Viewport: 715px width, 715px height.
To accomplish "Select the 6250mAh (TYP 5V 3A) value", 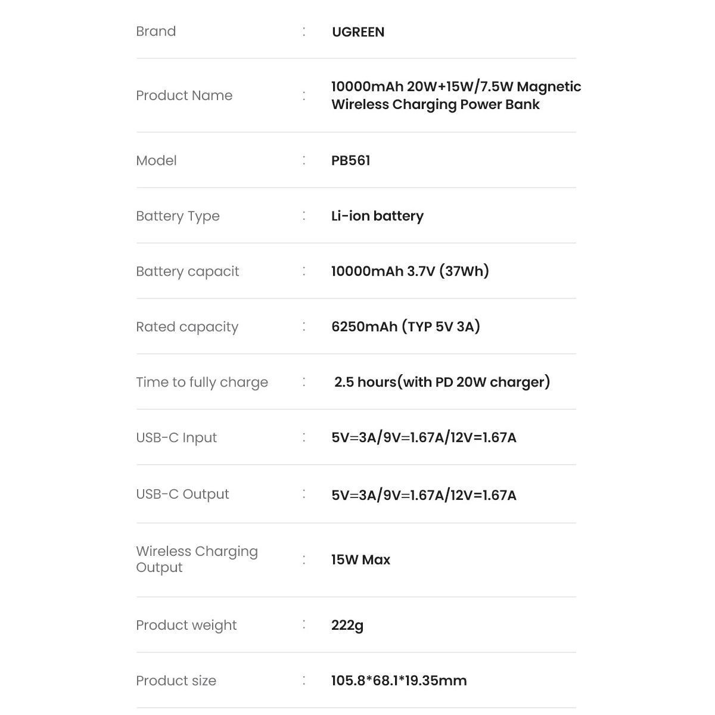I will pos(406,327).
